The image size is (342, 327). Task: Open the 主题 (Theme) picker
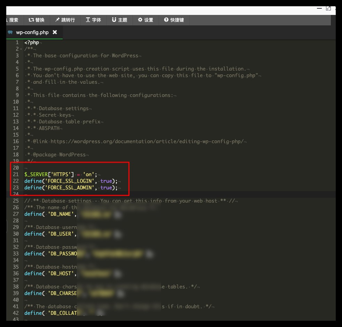(x=119, y=20)
